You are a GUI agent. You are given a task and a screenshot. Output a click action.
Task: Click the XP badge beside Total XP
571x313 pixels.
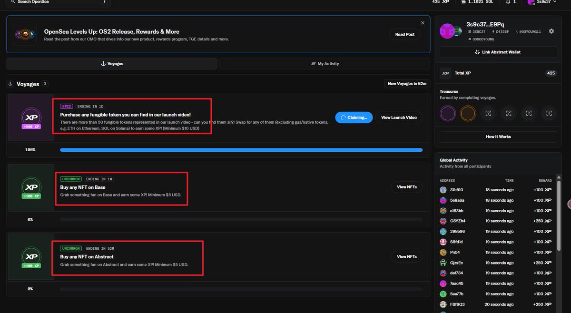point(445,73)
